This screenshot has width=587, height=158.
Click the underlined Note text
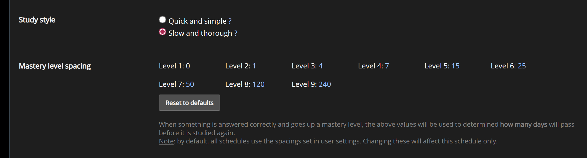166,141
